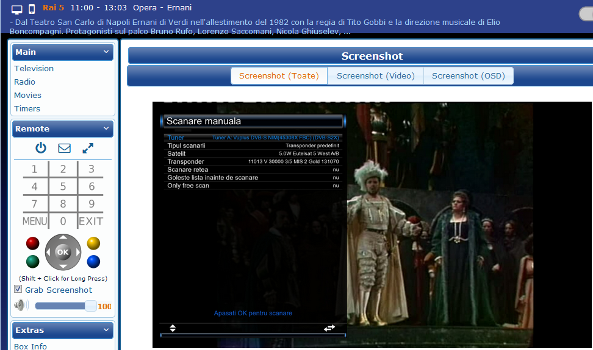The image size is (593, 350).
Task: Collapse the Remote panel chevron
Action: (x=106, y=128)
